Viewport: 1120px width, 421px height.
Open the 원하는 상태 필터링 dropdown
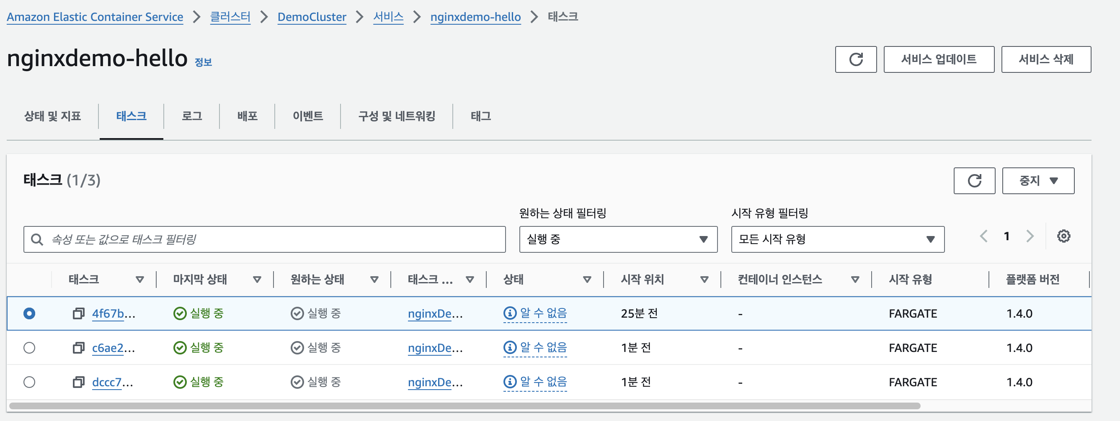617,239
